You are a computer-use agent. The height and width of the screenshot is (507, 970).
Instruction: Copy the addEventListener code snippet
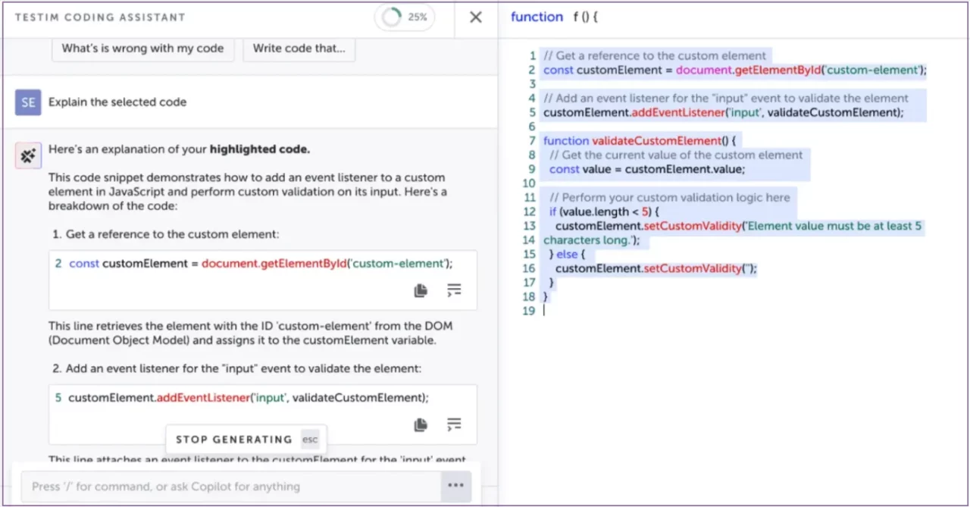[421, 425]
